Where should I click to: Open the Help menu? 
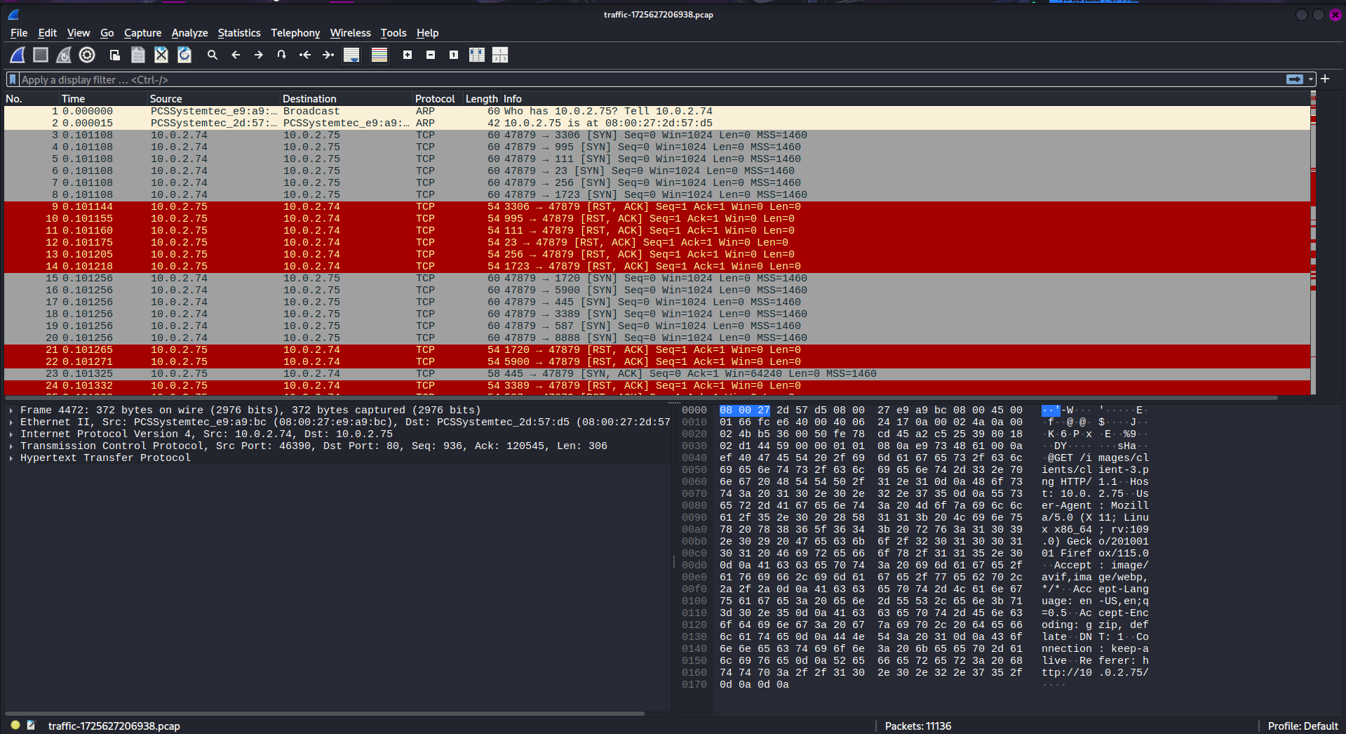427,33
